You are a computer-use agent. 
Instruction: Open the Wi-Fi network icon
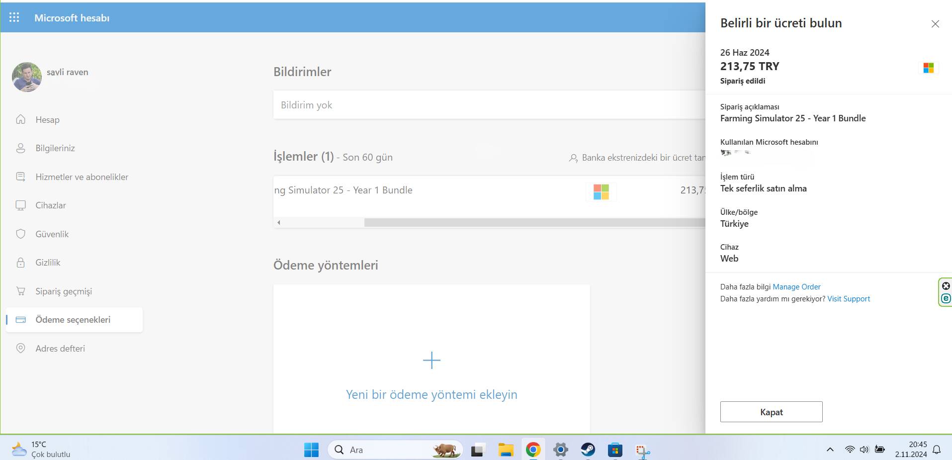pyautogui.click(x=850, y=450)
